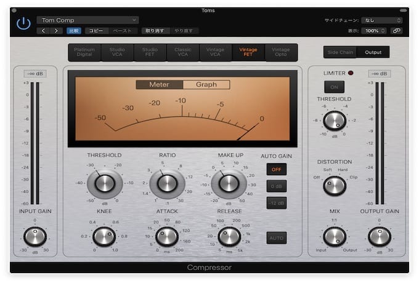The image size is (419, 283).
Task: Click the Distortion selector knob
Action: tap(335, 185)
